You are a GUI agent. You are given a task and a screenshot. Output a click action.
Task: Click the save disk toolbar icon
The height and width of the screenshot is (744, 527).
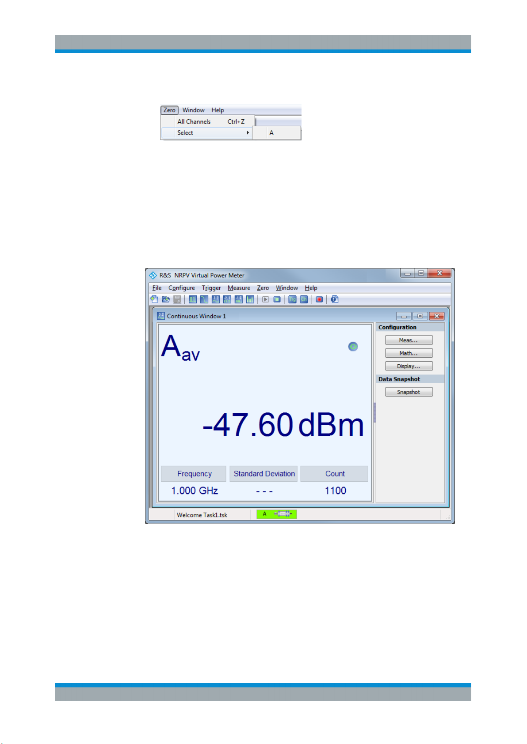[x=177, y=299]
